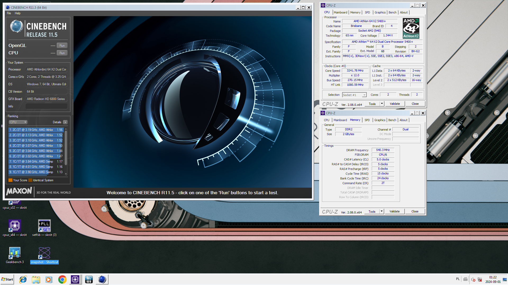This screenshot has width=508, height=285.
Task: Click the bar-chart app icon on taskbar
Action: [x=89, y=279]
